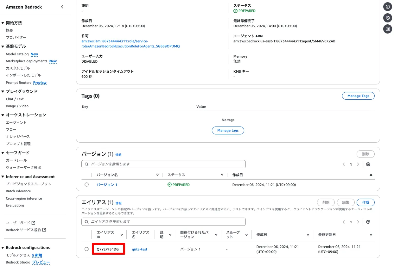Click the 編集 button for aliases
Screen dimensions: 394x266
click(x=346, y=202)
